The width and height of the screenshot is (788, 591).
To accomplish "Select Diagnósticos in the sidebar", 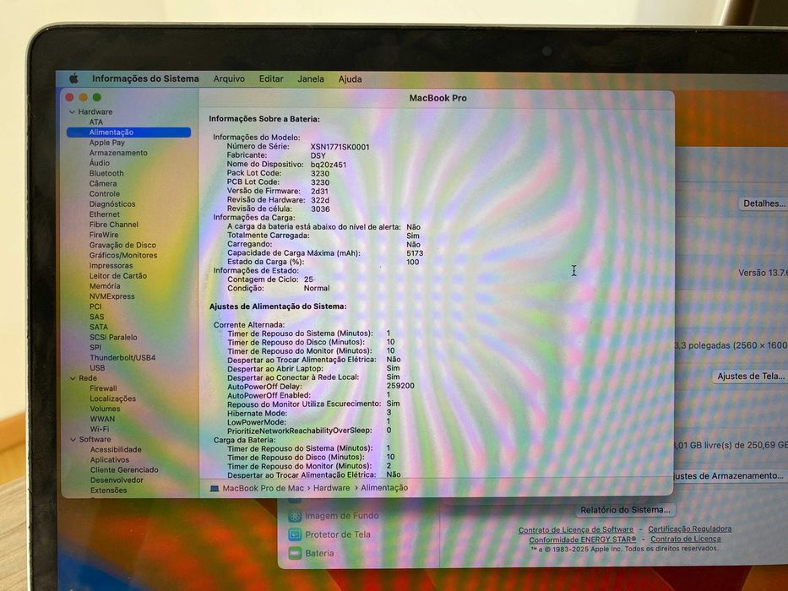I will point(112,204).
